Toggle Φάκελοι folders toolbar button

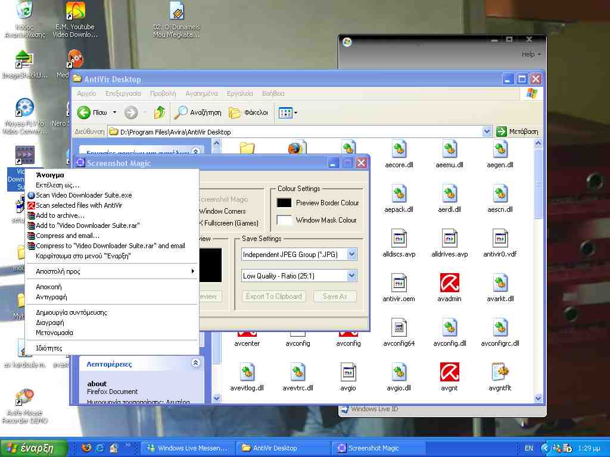248,112
